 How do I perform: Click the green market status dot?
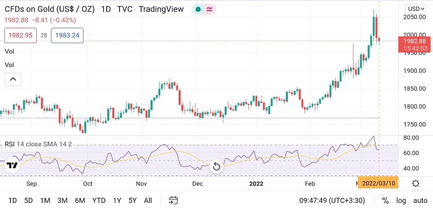pos(198,9)
